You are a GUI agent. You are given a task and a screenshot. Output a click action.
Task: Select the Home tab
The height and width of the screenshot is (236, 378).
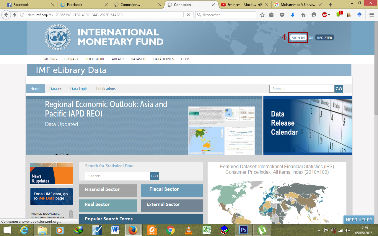[x=35, y=89]
